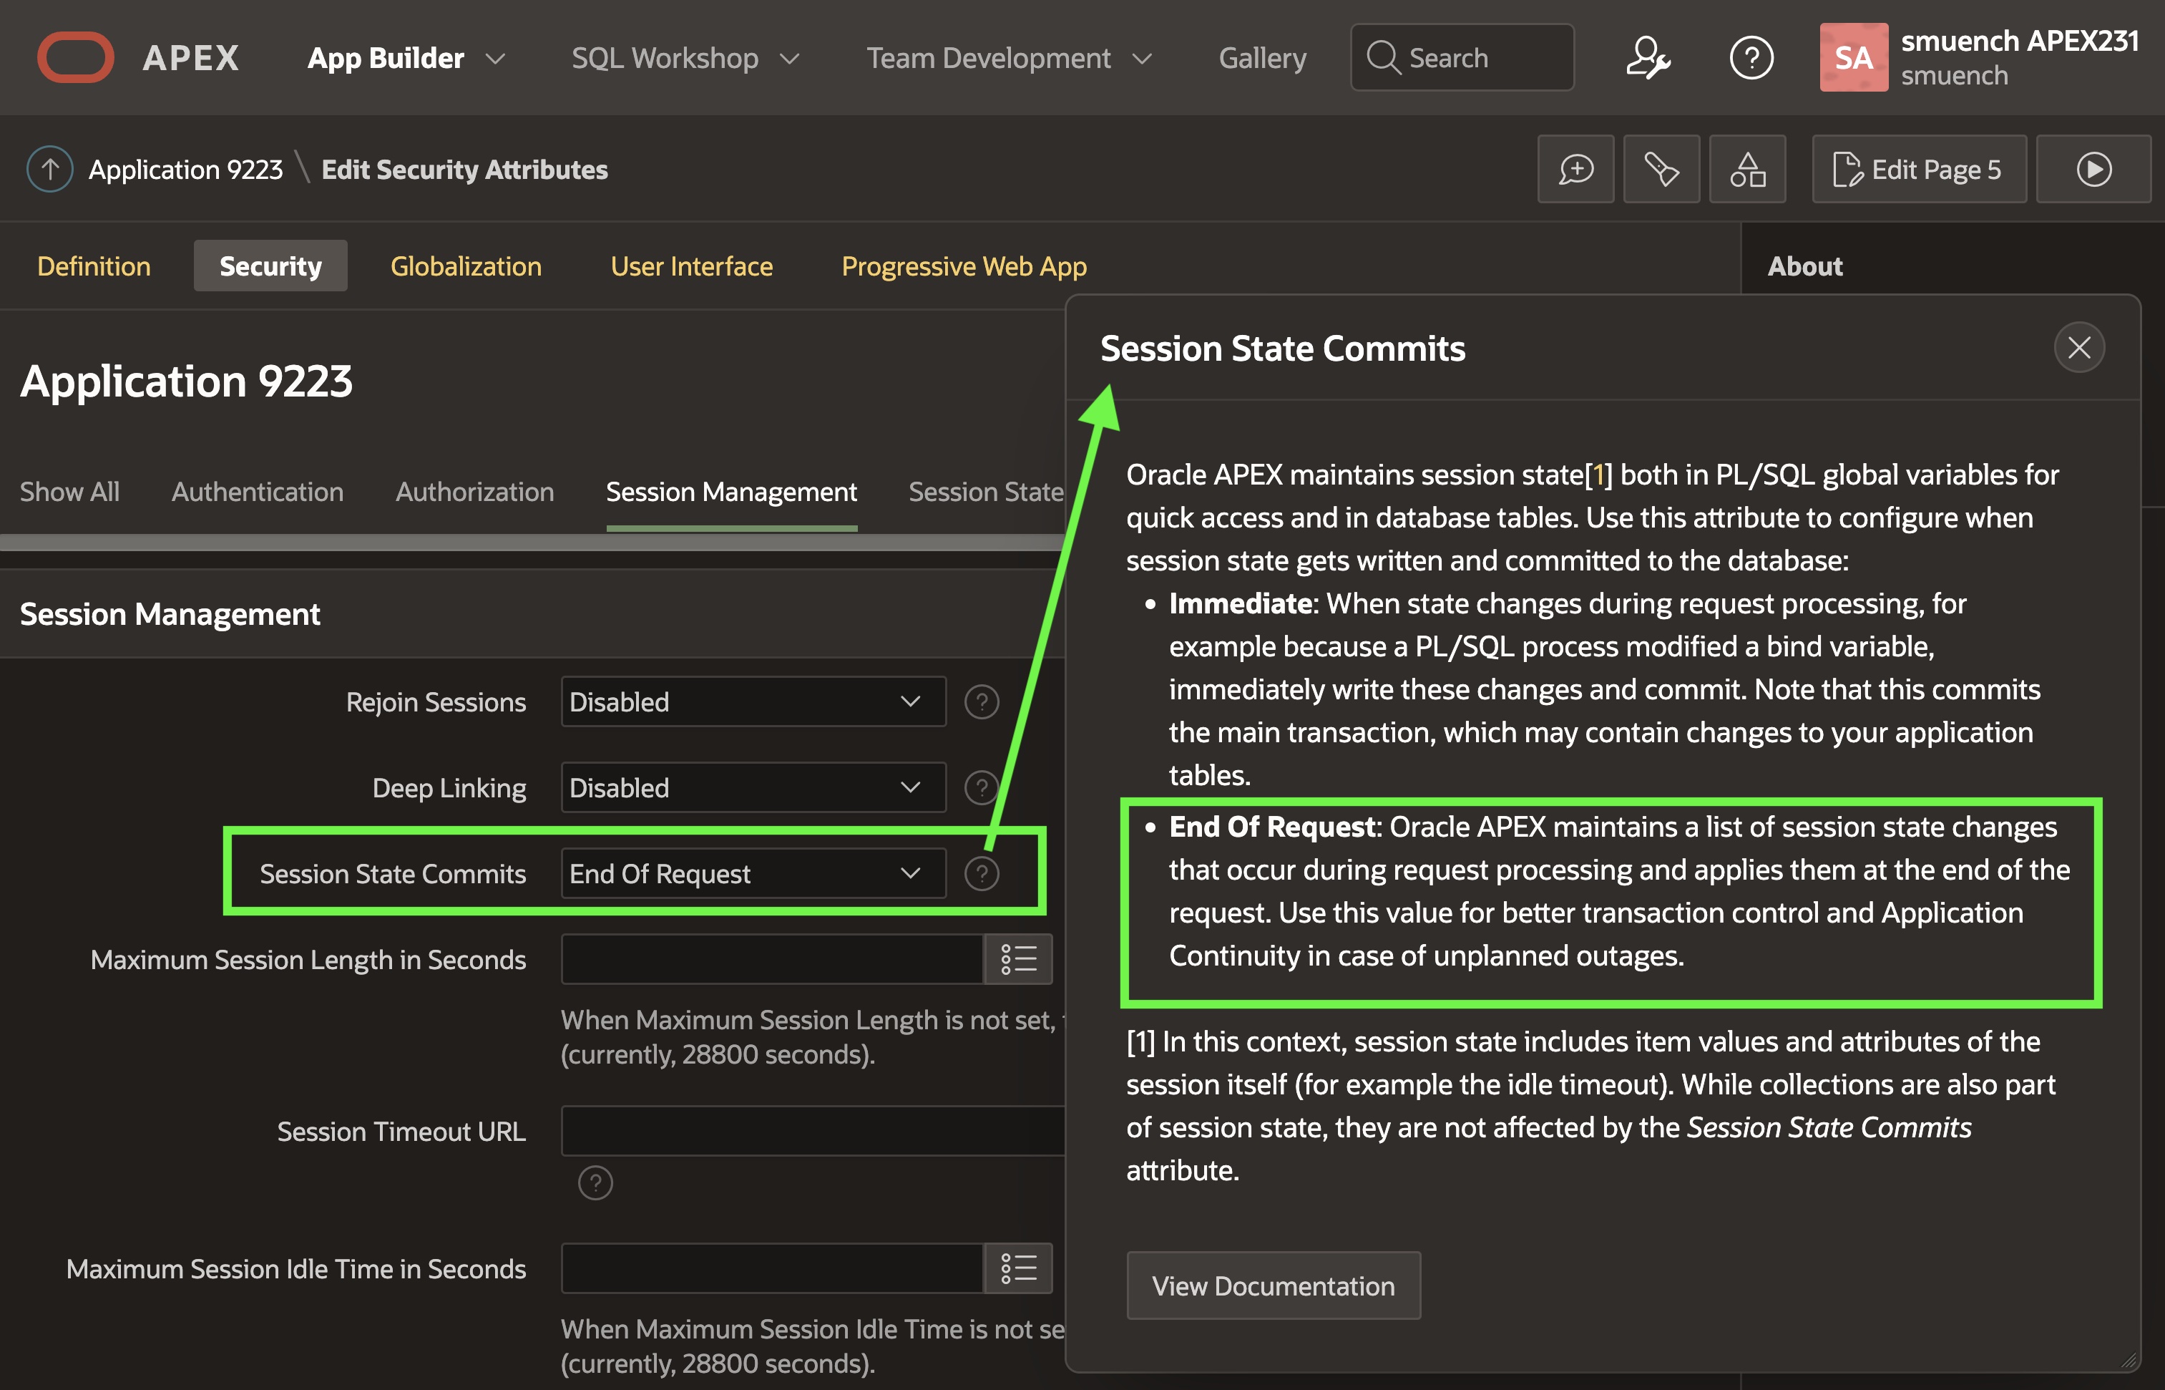The image size is (2165, 1390).
Task: Close the Session State Commits help dialog
Action: (x=2078, y=348)
